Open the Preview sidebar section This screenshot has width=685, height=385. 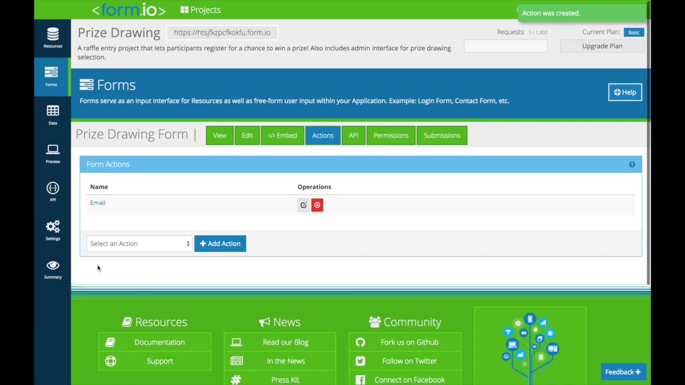tap(52, 153)
